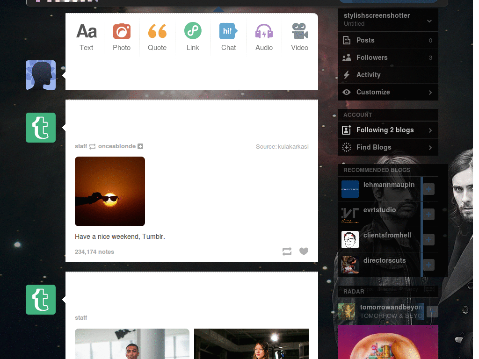The image size is (479, 359).
Task: Expand the stylishscreenshotter blog dropdown
Action: pos(429,21)
